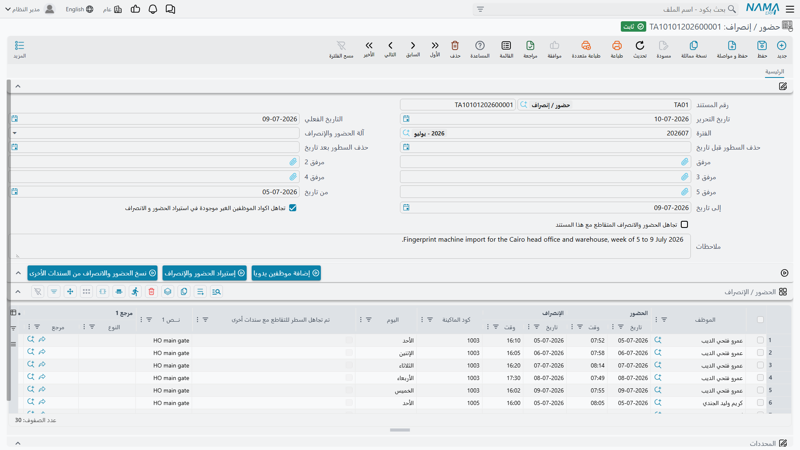Viewport: 800px width, 450px height.
Task: Click the copy rows icon in grid toolbar
Action: point(184,292)
